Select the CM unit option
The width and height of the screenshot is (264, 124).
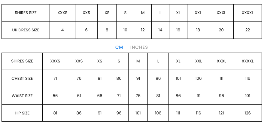coord(119,47)
